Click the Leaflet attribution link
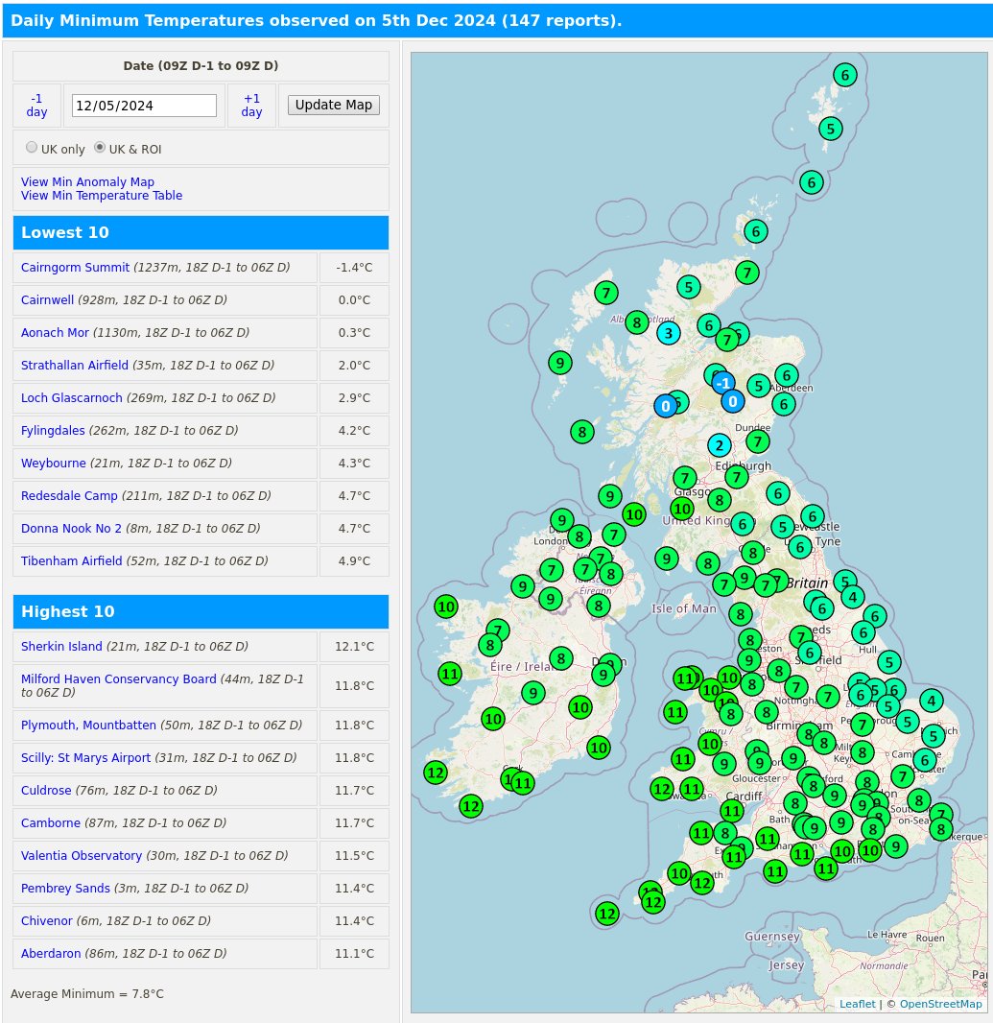Screen dimensions: 993x1023 click(x=858, y=1004)
